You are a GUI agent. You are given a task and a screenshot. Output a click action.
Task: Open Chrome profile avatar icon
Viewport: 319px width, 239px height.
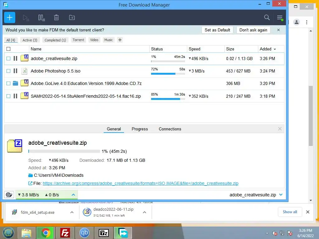(x=297, y=22)
